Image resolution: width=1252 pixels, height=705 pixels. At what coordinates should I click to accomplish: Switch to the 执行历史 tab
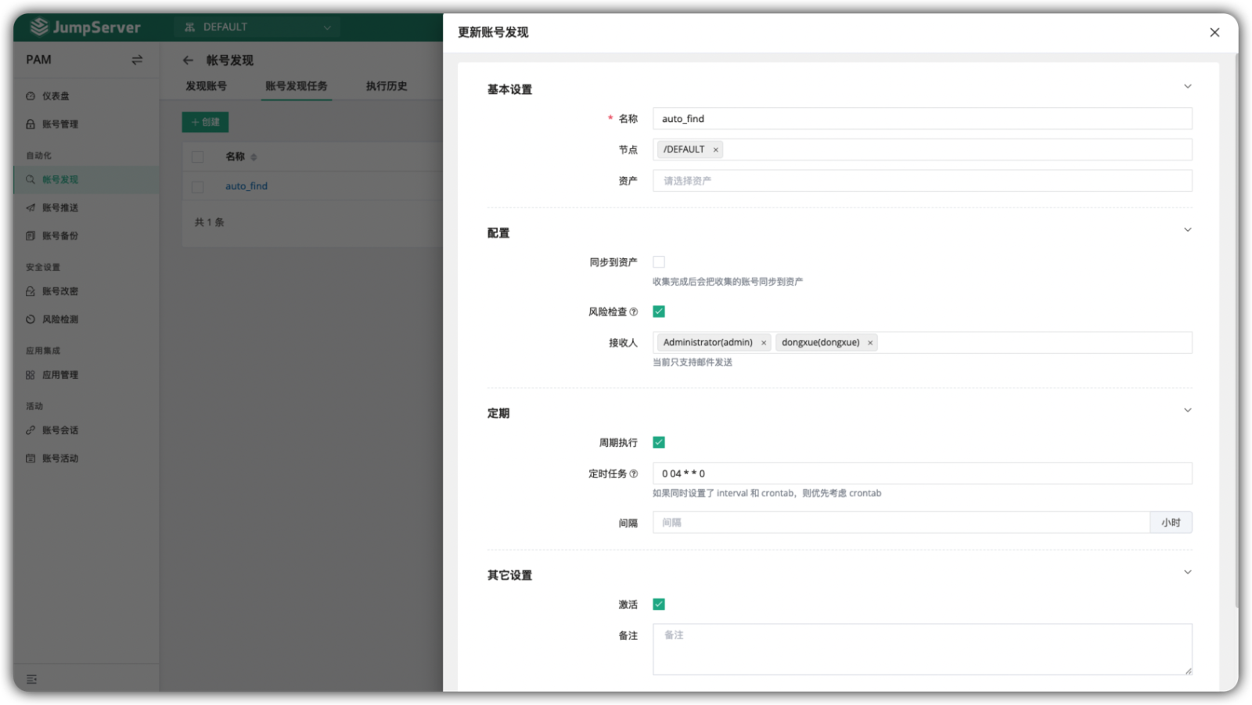[385, 86]
